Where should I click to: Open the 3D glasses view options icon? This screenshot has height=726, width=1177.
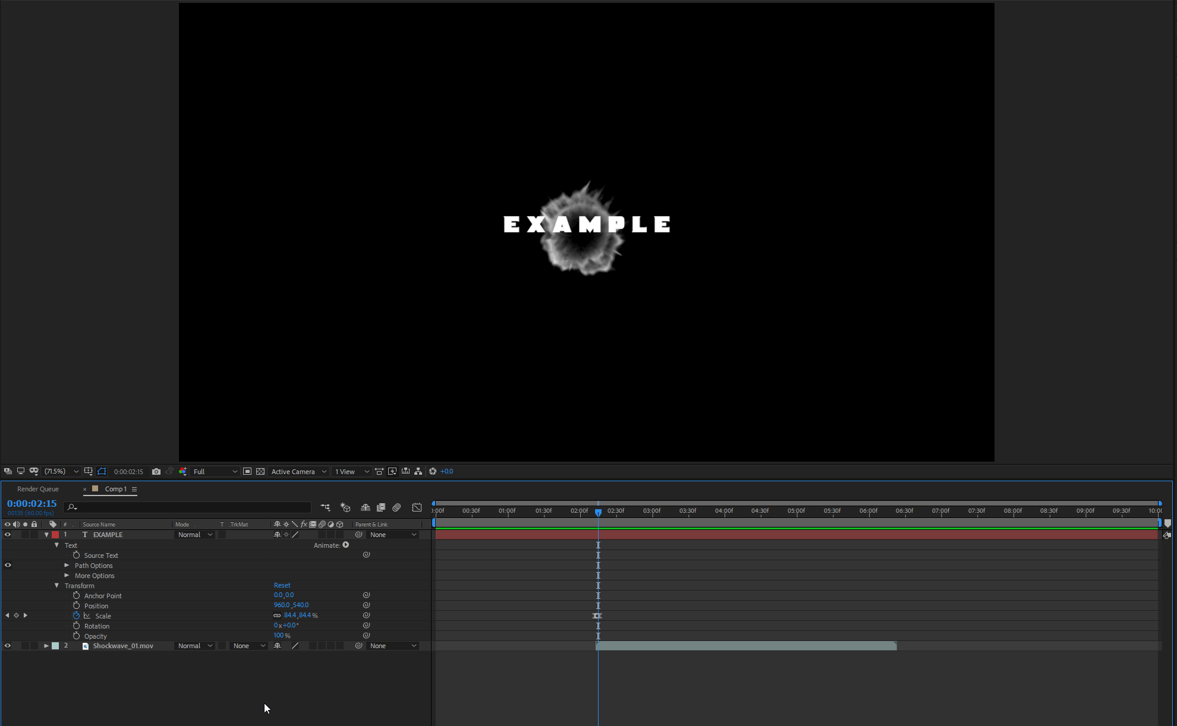(x=34, y=472)
